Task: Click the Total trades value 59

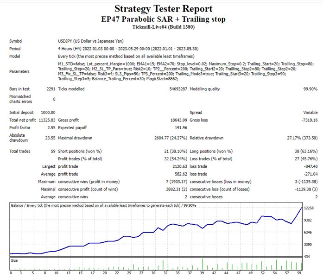Action: pyautogui.click(x=53, y=151)
